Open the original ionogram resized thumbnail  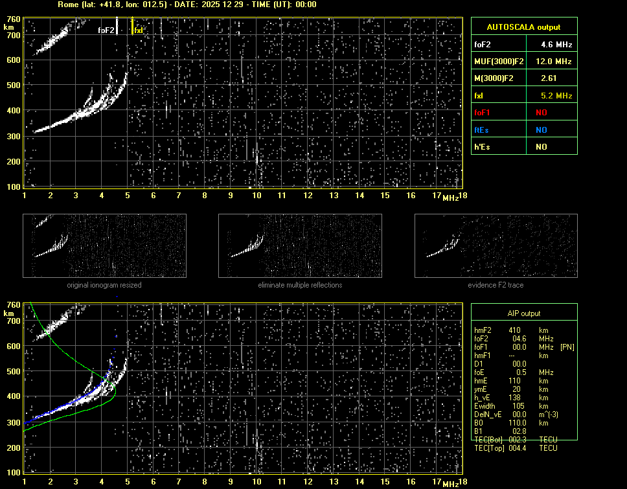point(104,245)
